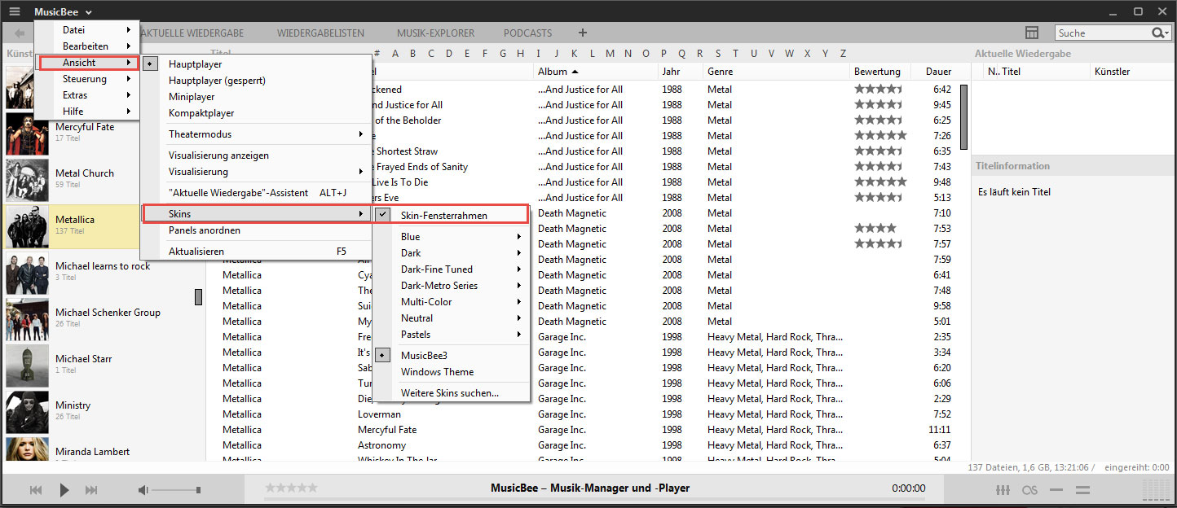
Task: Open the Theatermodus submenu
Action: pos(255,134)
